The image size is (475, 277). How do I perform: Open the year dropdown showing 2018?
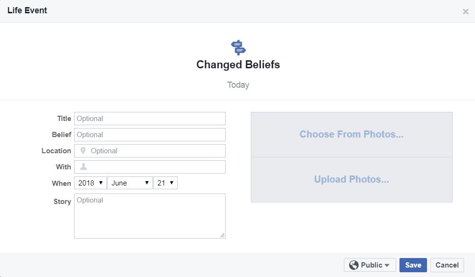click(x=90, y=183)
